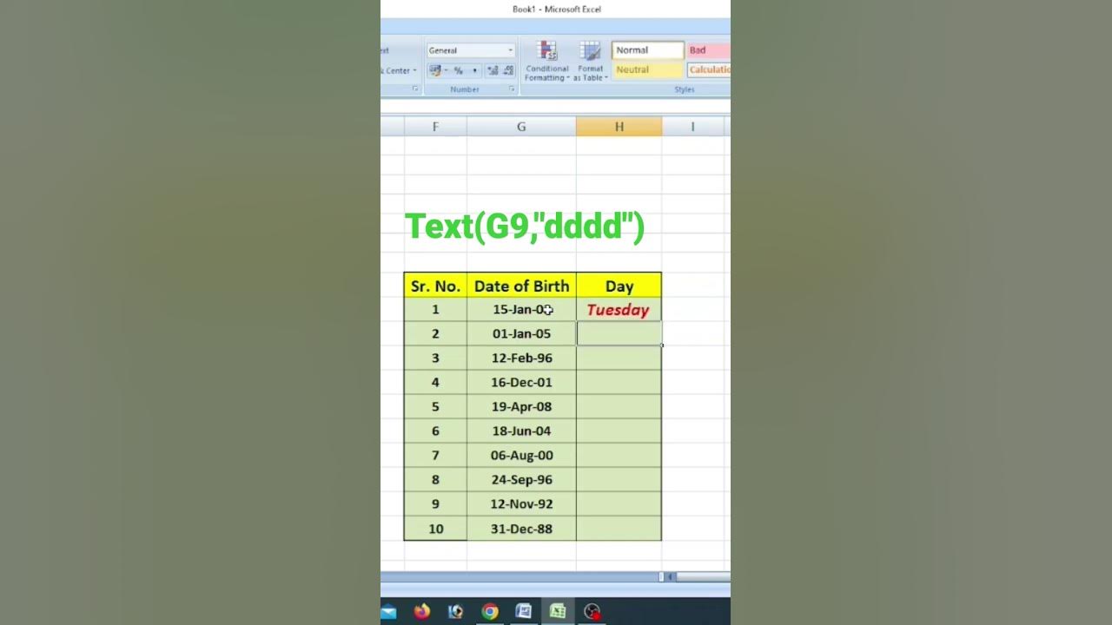
Task: Expand Merge & Center dropdown arrow
Action: click(414, 70)
